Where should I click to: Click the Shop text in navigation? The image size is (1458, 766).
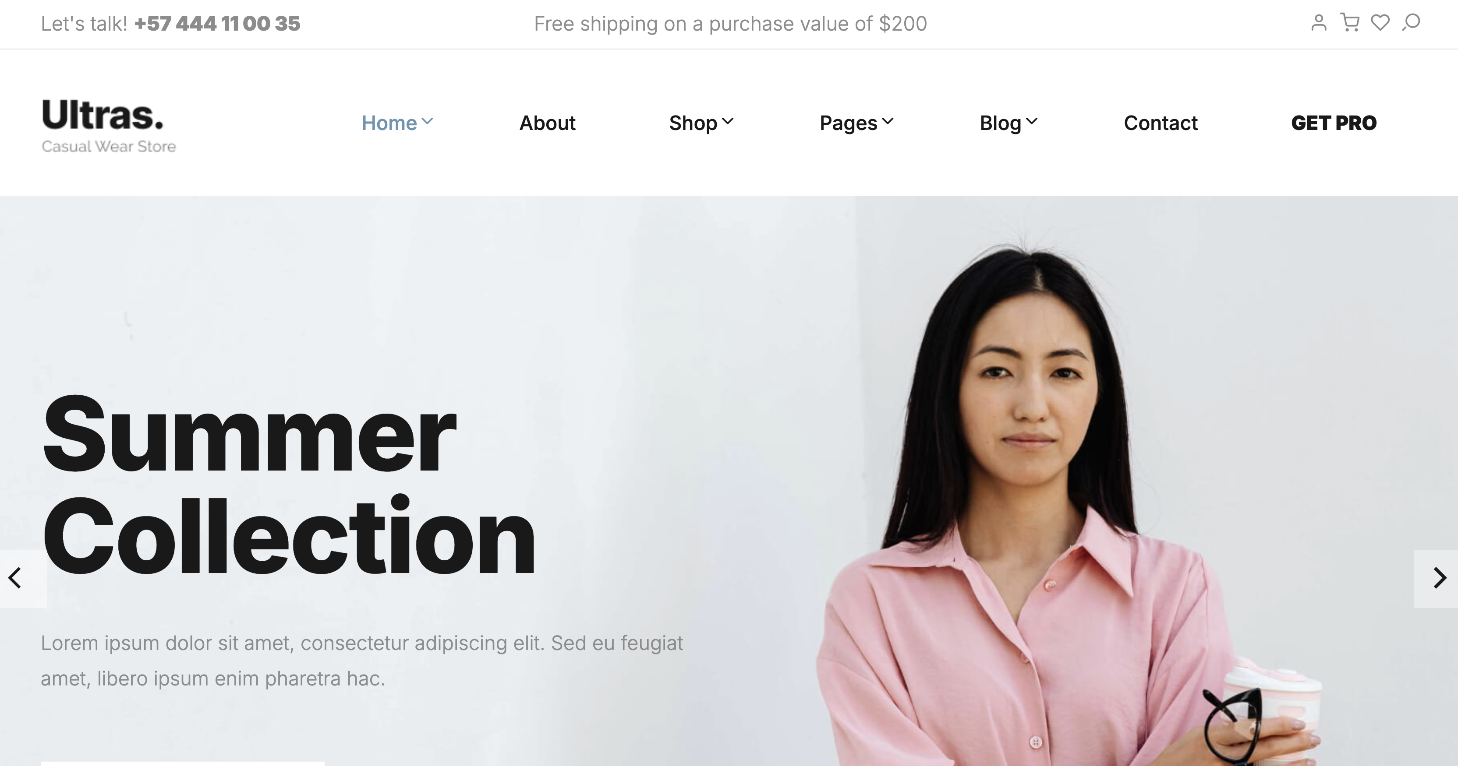pos(694,123)
